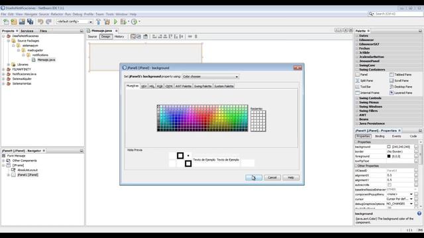The height and width of the screenshot is (238, 424).
Task: Click Layered Pane component in Palette
Action: (401, 93)
